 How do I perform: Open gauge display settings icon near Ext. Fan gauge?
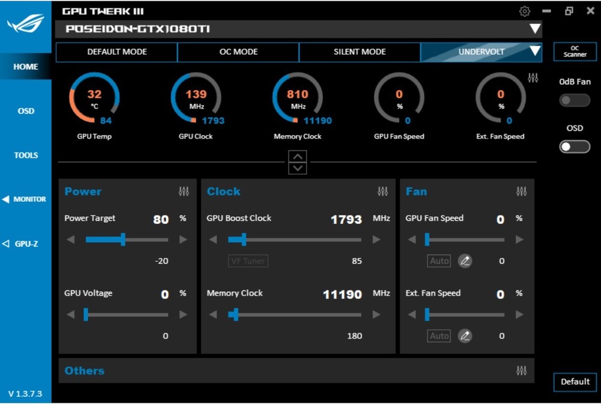(532, 77)
